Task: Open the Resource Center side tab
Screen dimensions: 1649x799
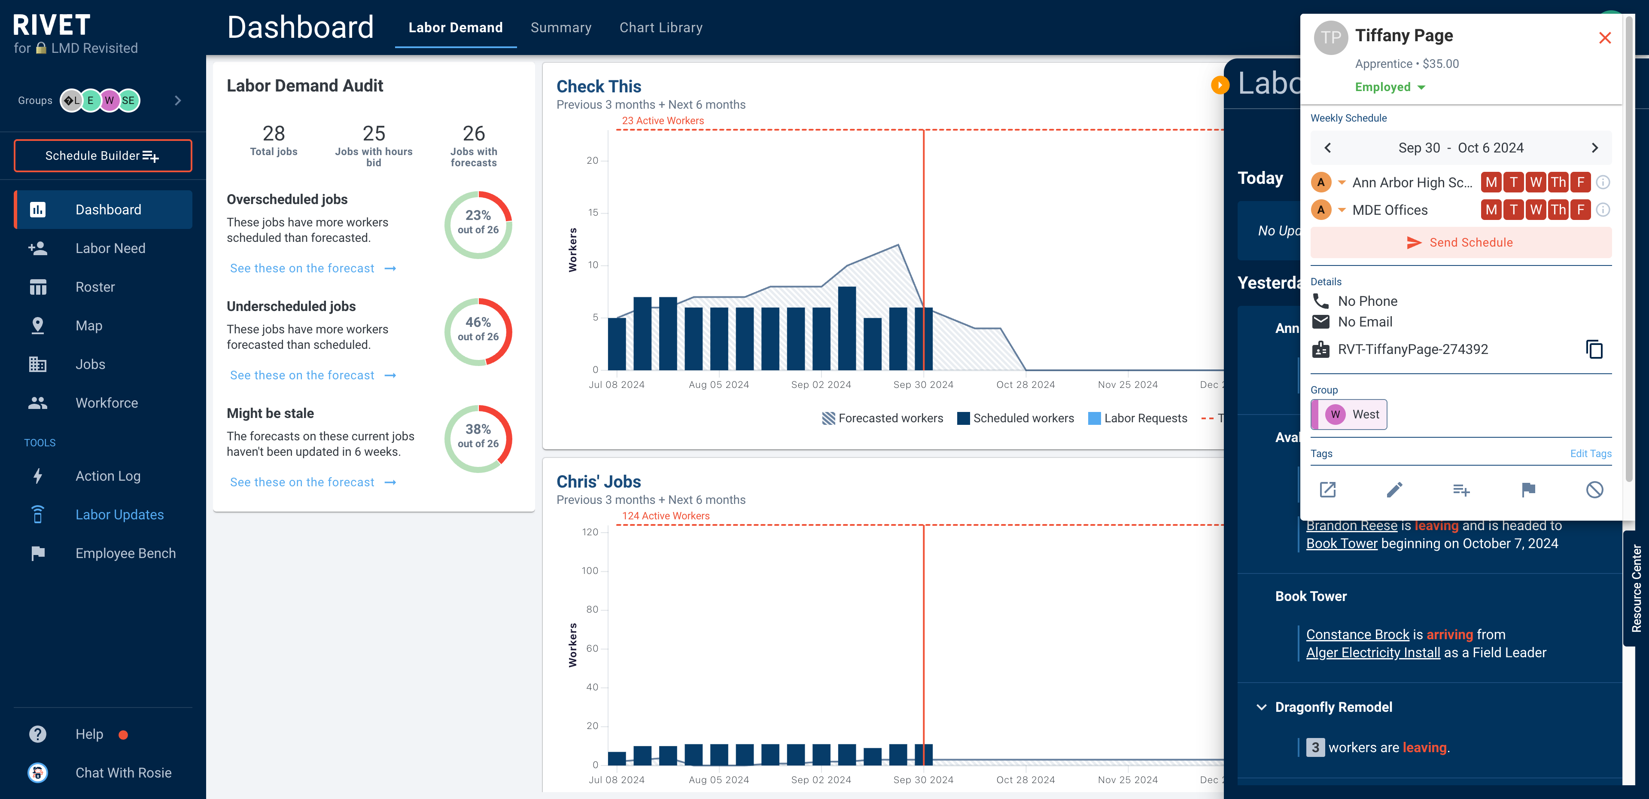Action: tap(1636, 589)
